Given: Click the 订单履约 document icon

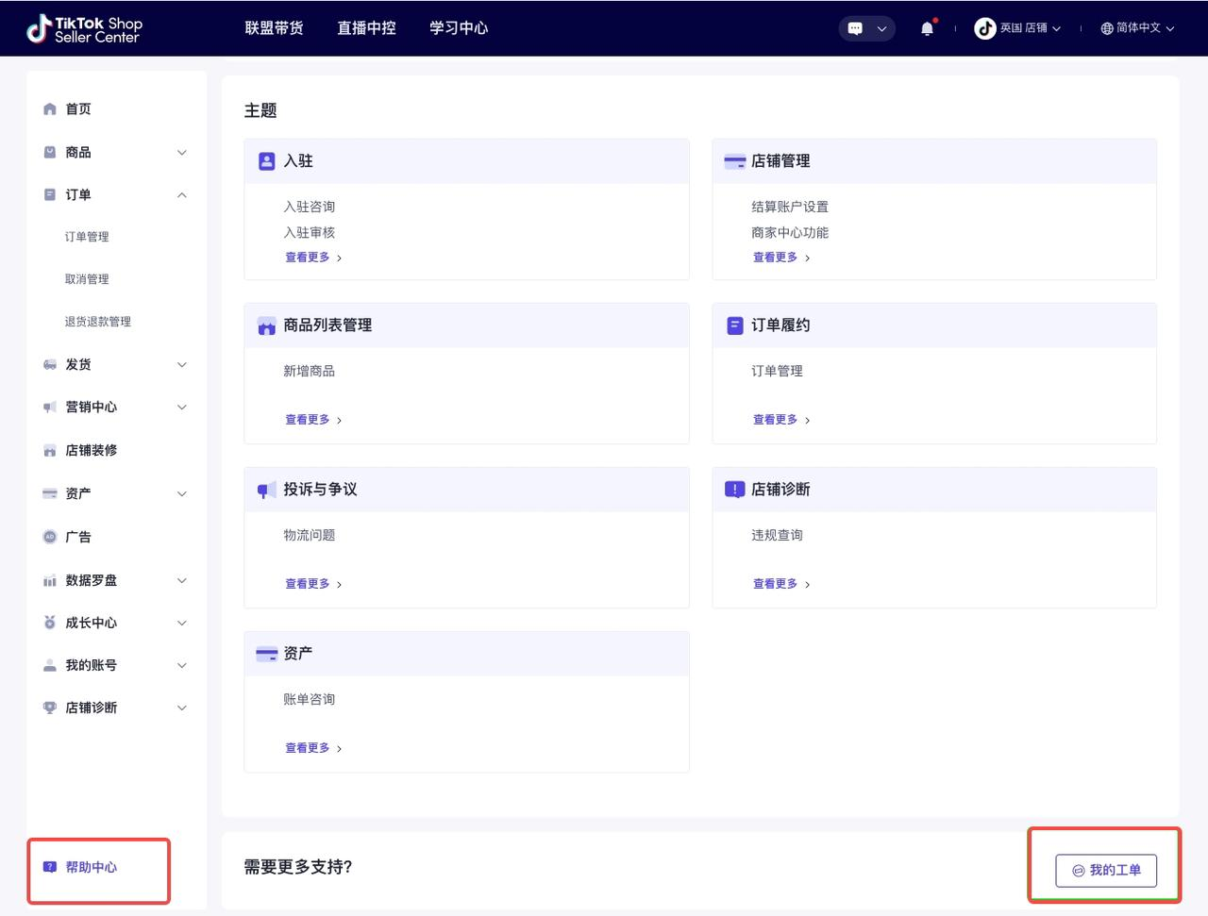Looking at the screenshot, I should tap(735, 325).
